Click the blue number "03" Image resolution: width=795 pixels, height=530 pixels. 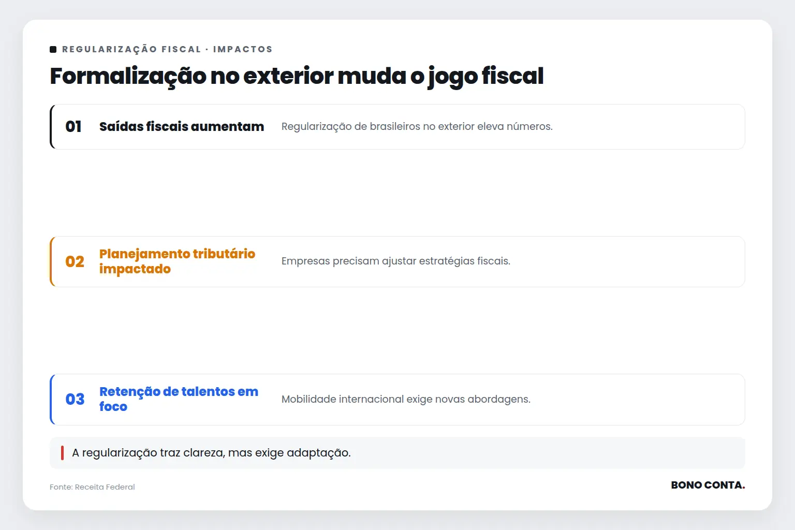click(75, 400)
